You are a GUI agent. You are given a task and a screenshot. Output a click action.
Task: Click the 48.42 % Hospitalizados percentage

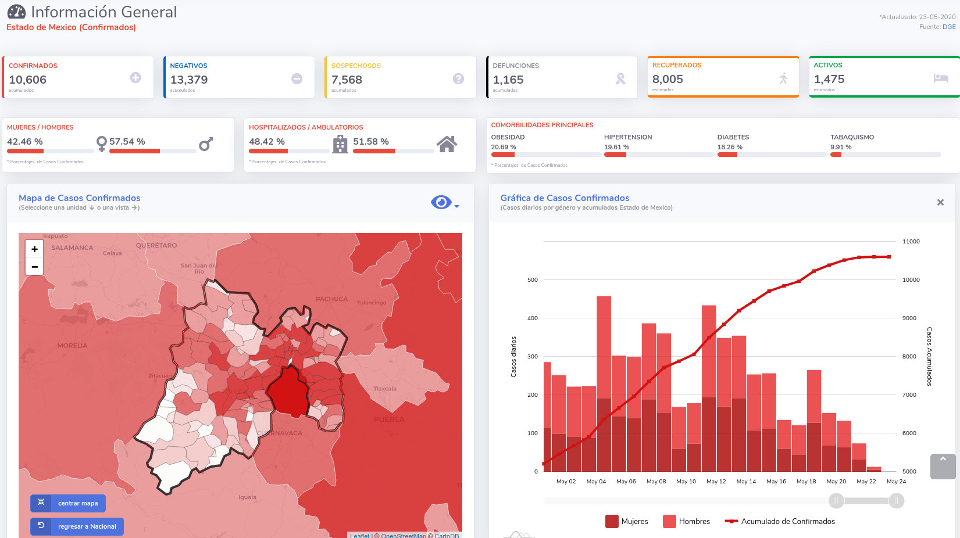pos(267,141)
